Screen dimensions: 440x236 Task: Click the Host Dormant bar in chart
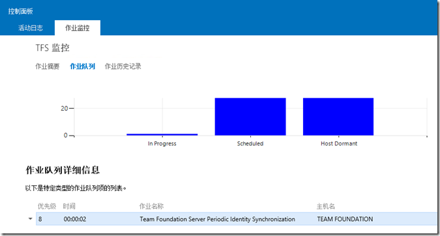[338, 117]
